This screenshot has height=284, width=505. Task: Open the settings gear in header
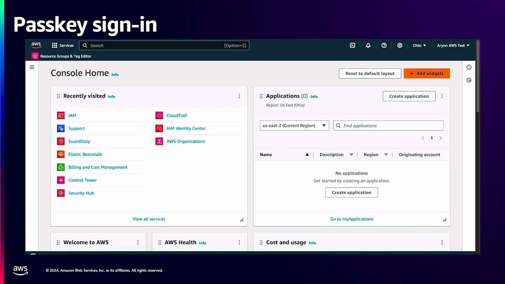click(400, 45)
